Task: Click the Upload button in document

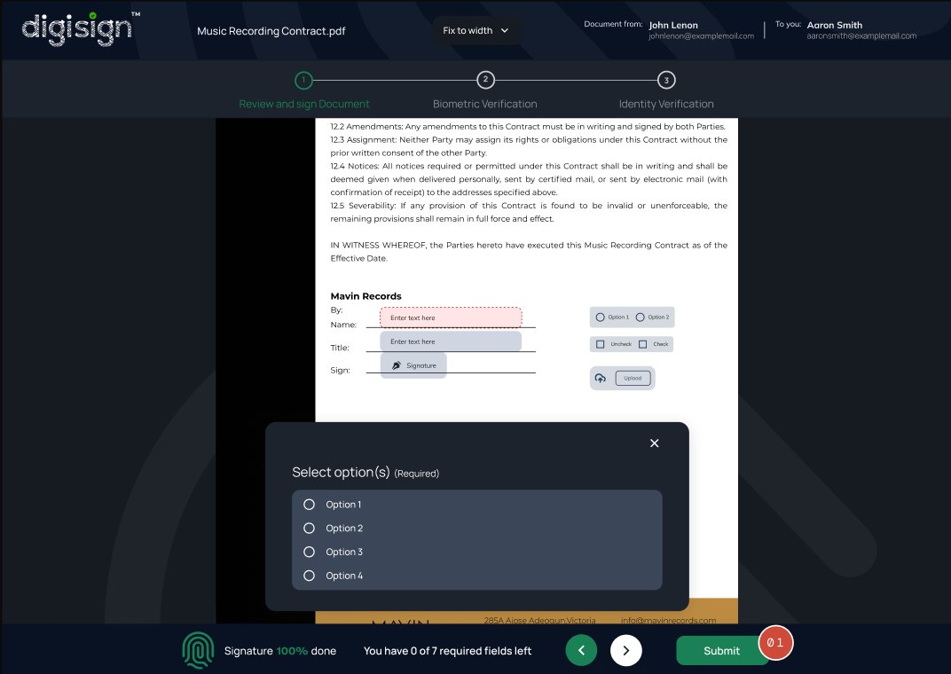Action: coord(633,378)
